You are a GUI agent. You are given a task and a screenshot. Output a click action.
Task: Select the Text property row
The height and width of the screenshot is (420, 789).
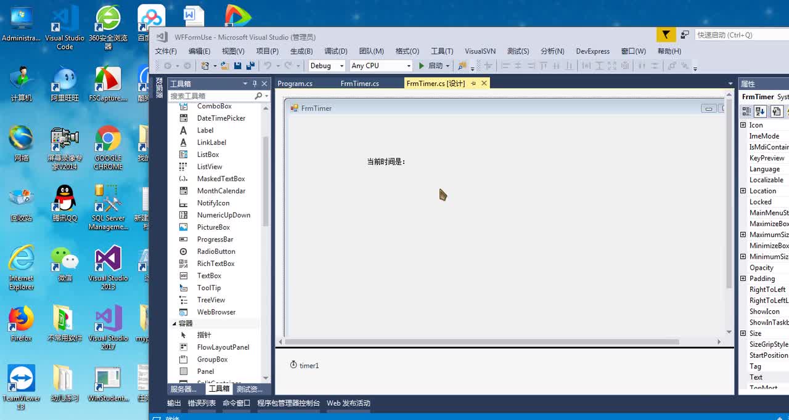[x=764, y=378]
